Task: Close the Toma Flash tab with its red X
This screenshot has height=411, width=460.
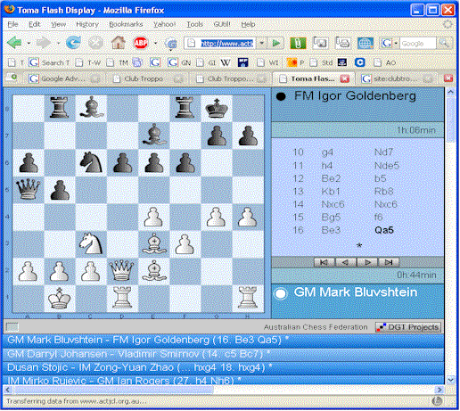Action: [345, 78]
